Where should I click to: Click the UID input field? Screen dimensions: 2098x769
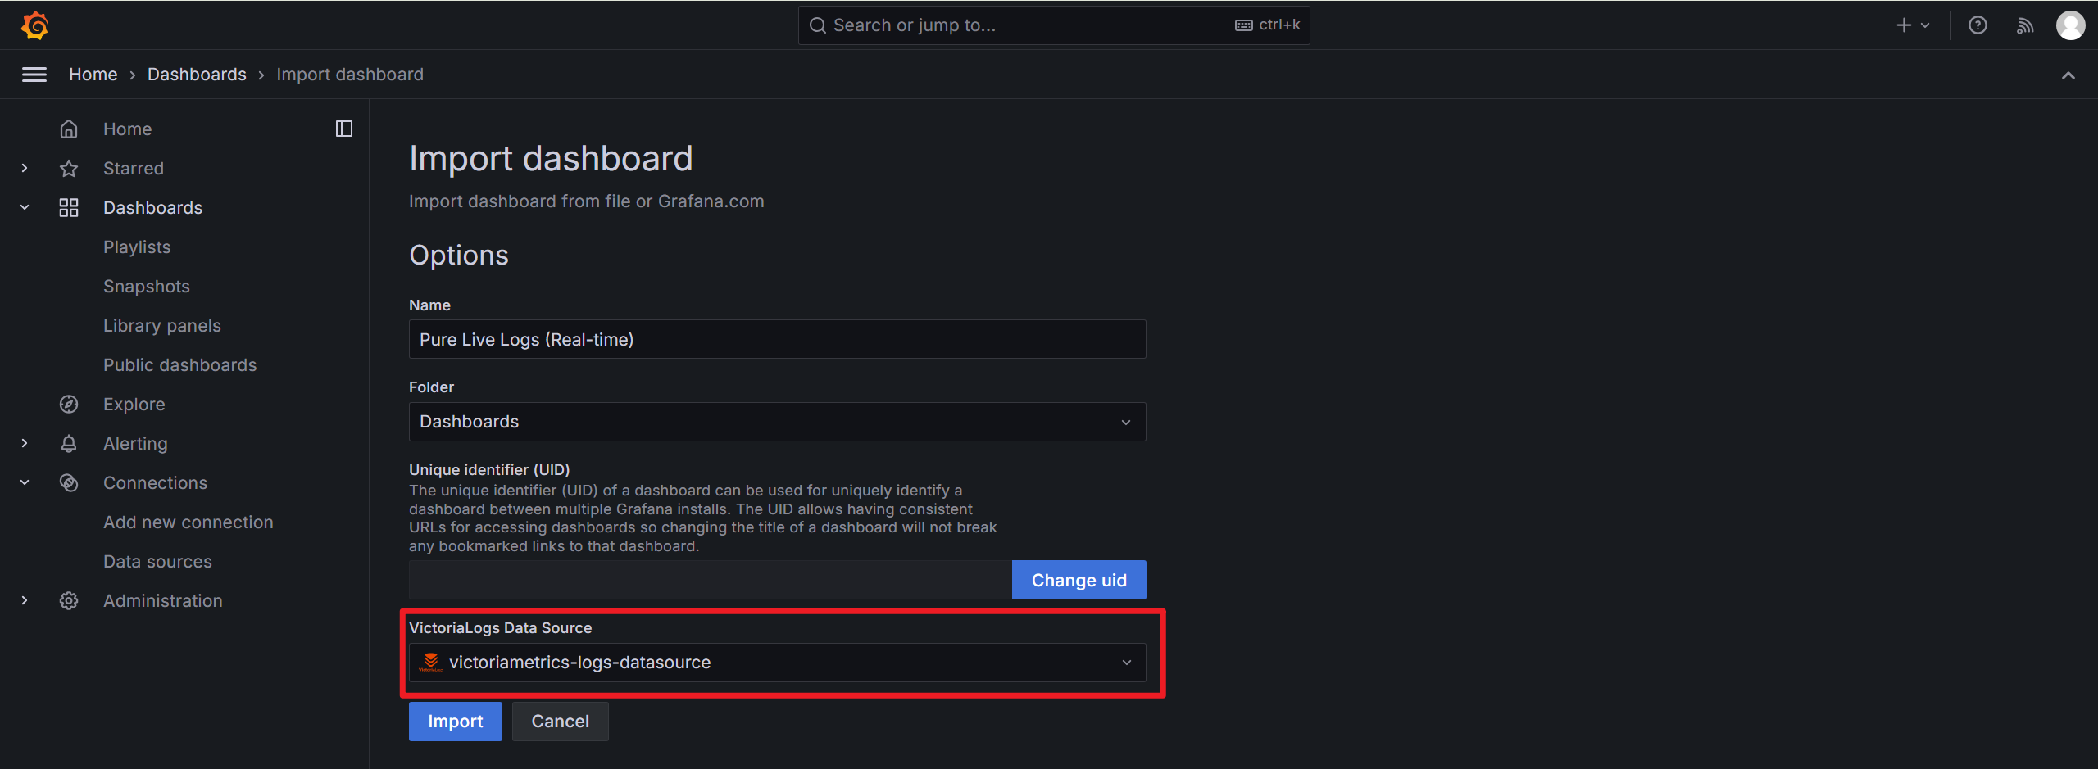[x=711, y=580]
